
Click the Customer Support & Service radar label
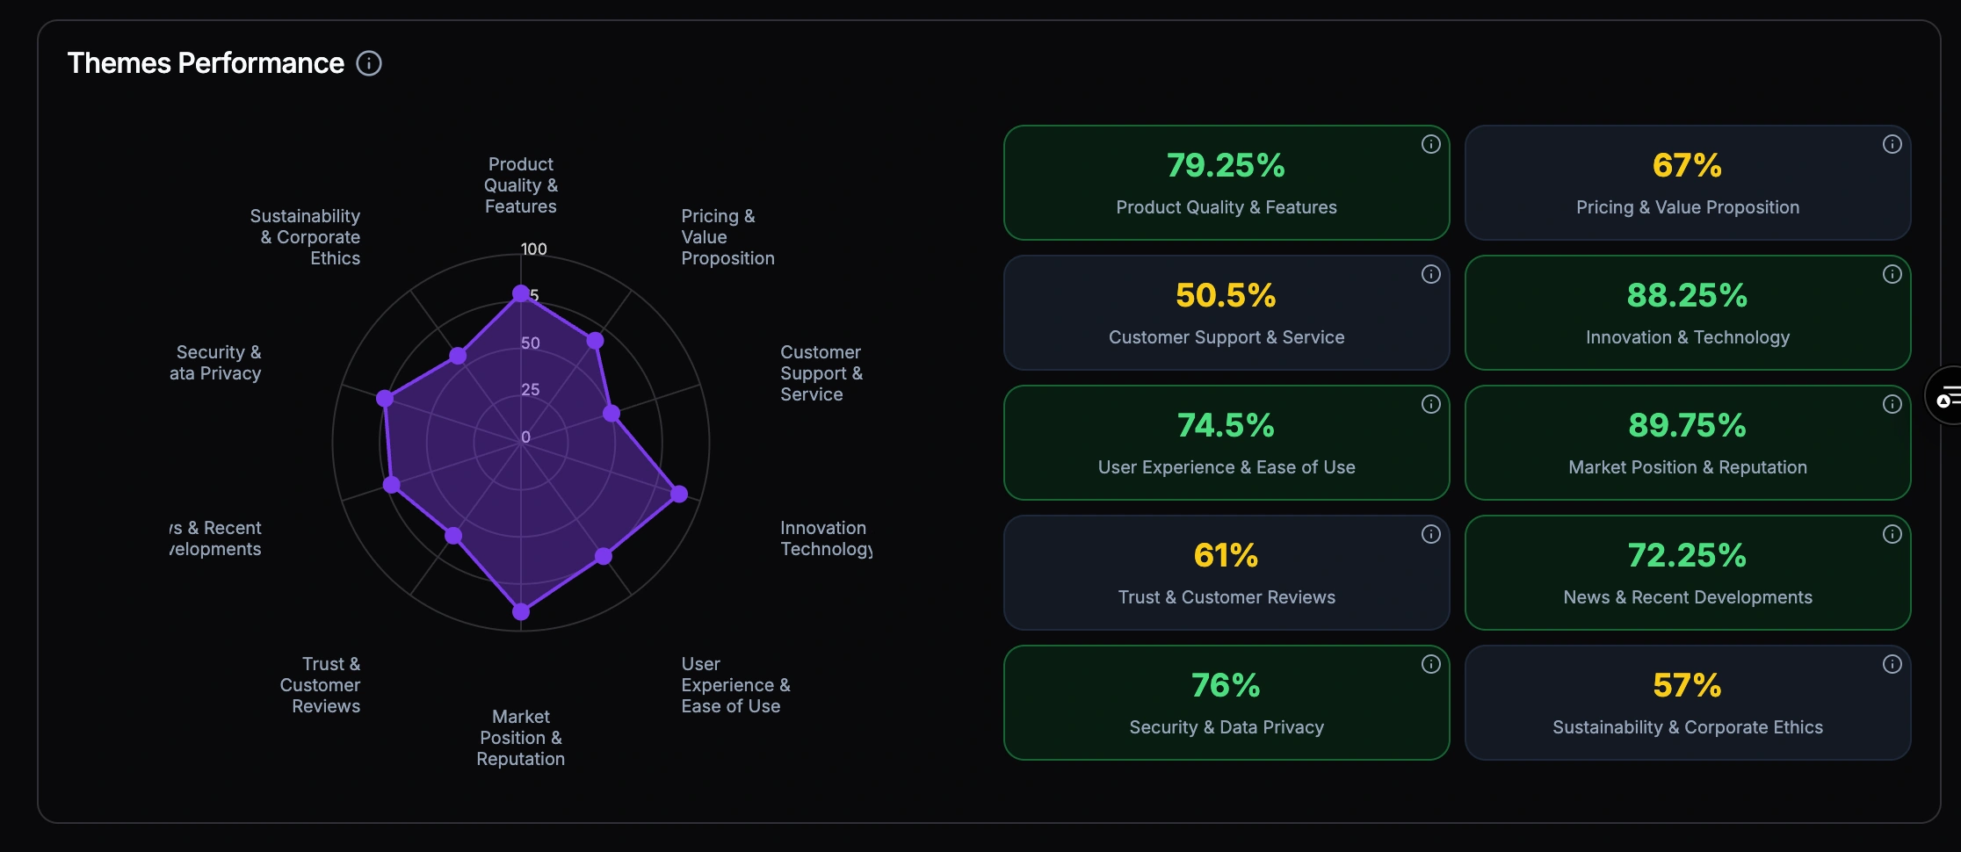click(x=821, y=373)
